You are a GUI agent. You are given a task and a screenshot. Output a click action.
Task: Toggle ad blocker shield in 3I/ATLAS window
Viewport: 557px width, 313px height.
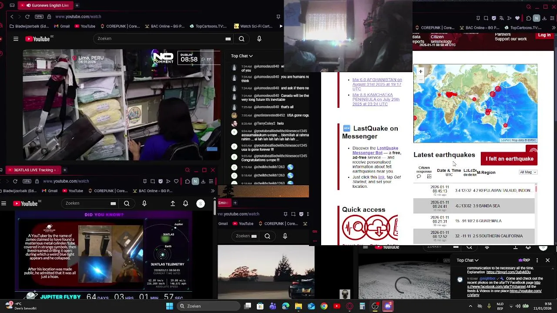tap(161, 181)
